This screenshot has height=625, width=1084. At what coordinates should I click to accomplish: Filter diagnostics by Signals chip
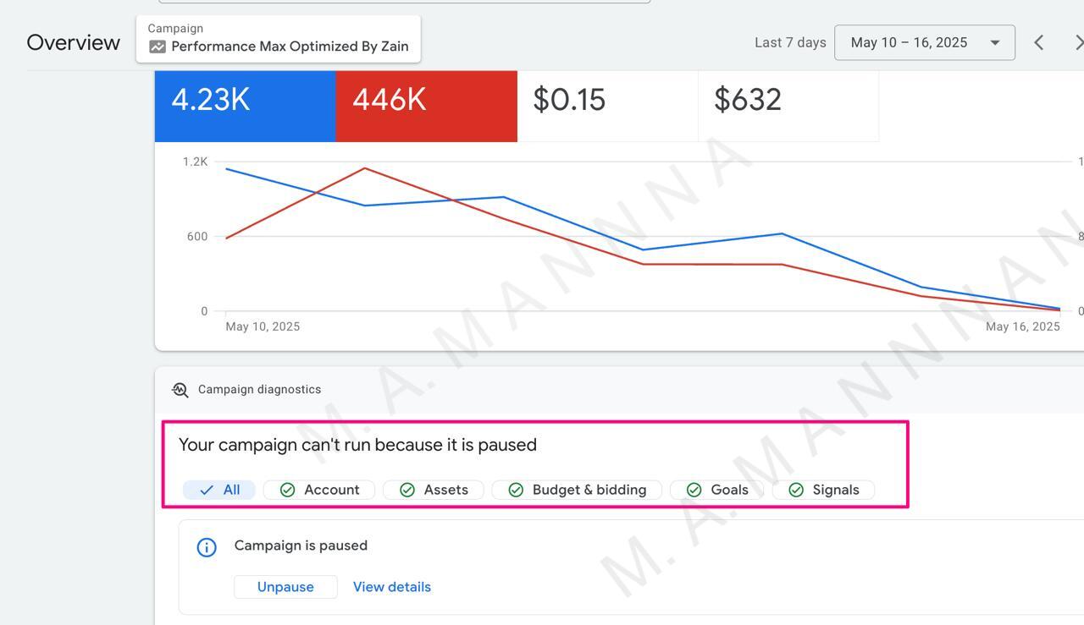[824, 490]
